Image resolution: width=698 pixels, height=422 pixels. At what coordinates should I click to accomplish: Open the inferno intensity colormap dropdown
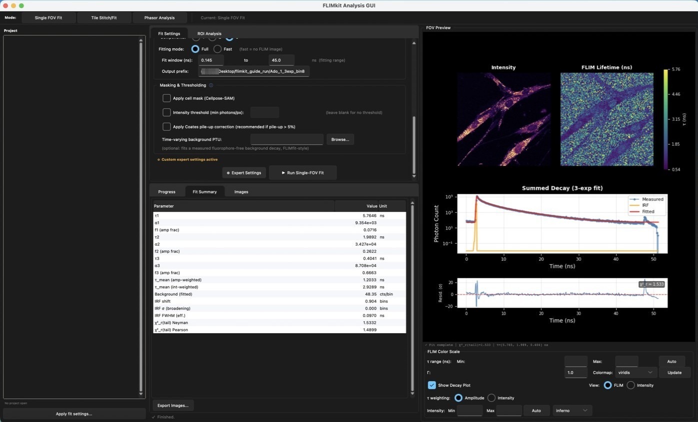click(572, 411)
